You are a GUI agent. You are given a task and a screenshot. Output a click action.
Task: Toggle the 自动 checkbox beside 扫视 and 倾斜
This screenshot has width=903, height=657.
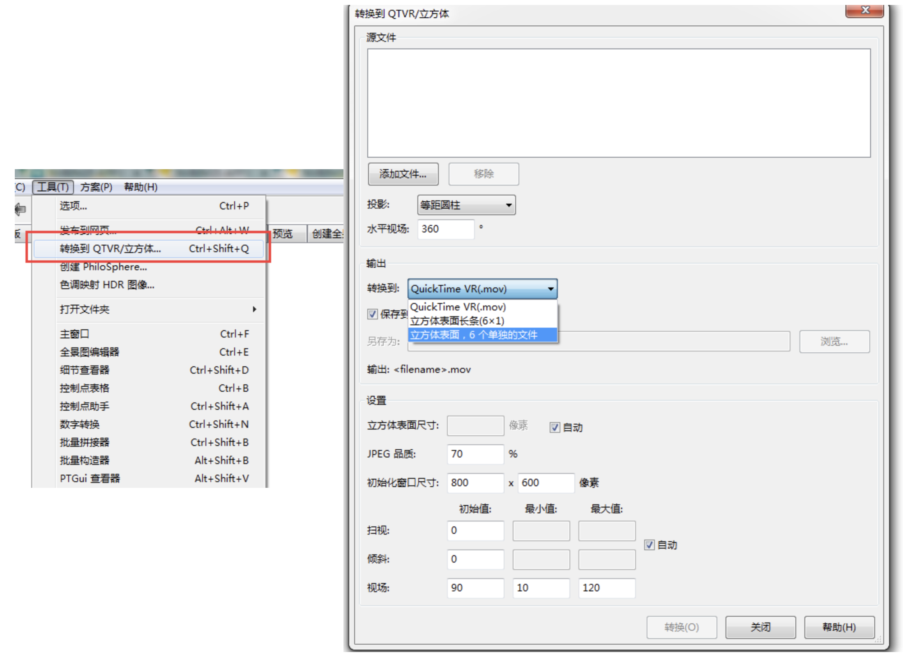tap(649, 545)
